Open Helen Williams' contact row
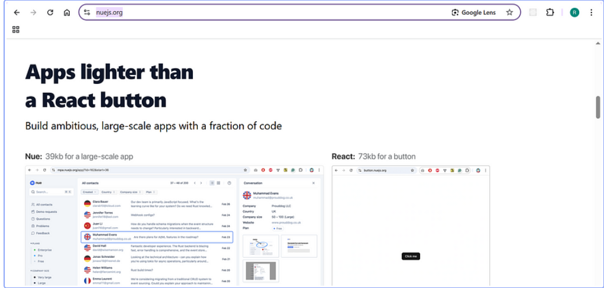Viewport: 604px width, 288px height. click(x=157, y=270)
